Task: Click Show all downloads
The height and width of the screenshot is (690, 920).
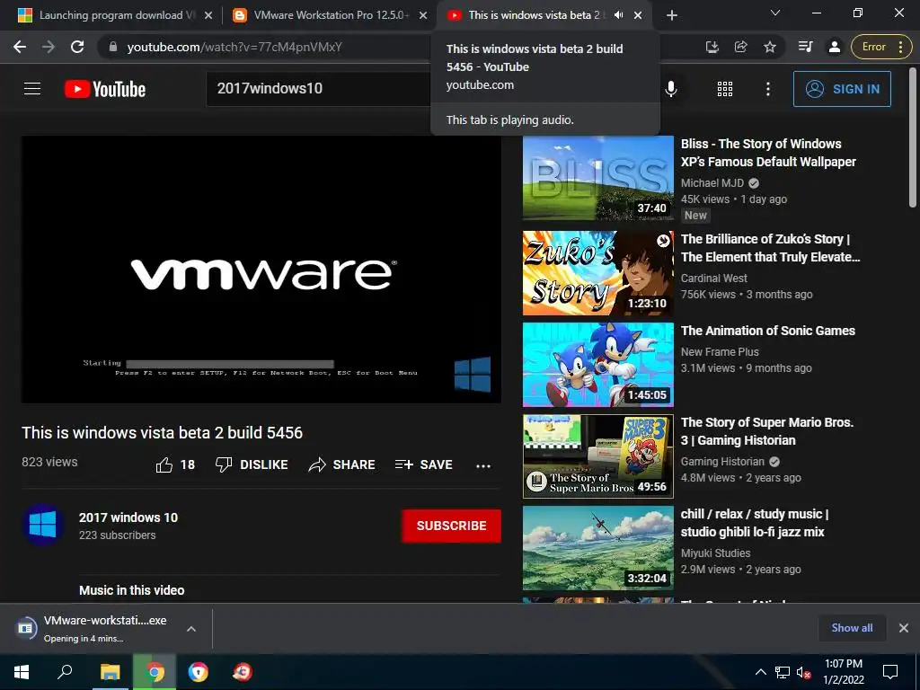Action: (x=852, y=628)
